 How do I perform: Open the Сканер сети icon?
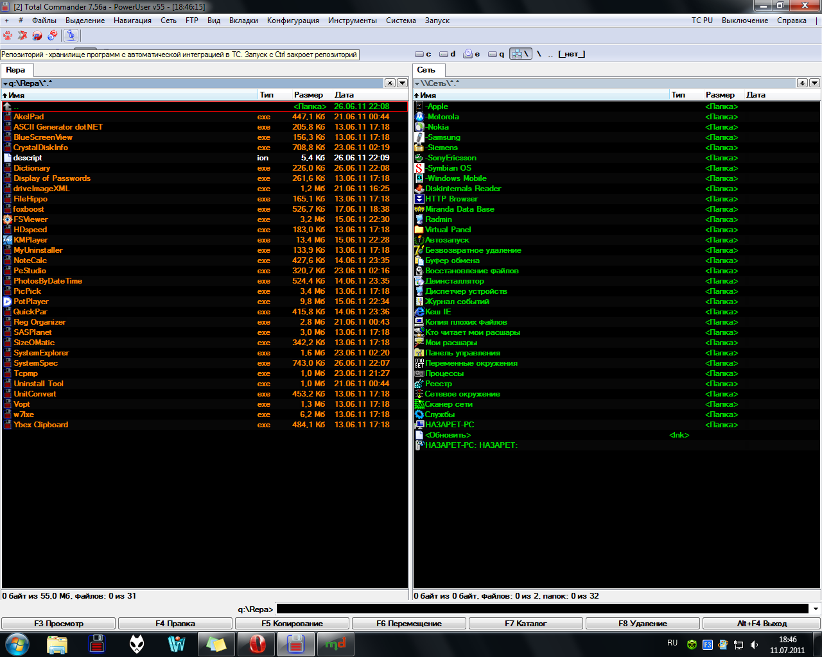419,404
